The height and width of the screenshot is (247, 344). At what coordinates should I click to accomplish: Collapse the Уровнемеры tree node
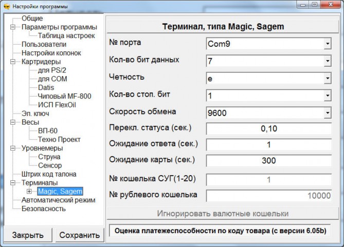pyautogui.click(x=13, y=148)
